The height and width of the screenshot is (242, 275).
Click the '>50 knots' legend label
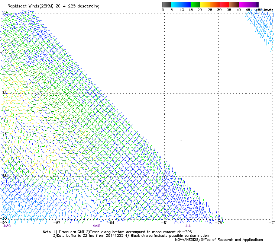click(x=265, y=10)
